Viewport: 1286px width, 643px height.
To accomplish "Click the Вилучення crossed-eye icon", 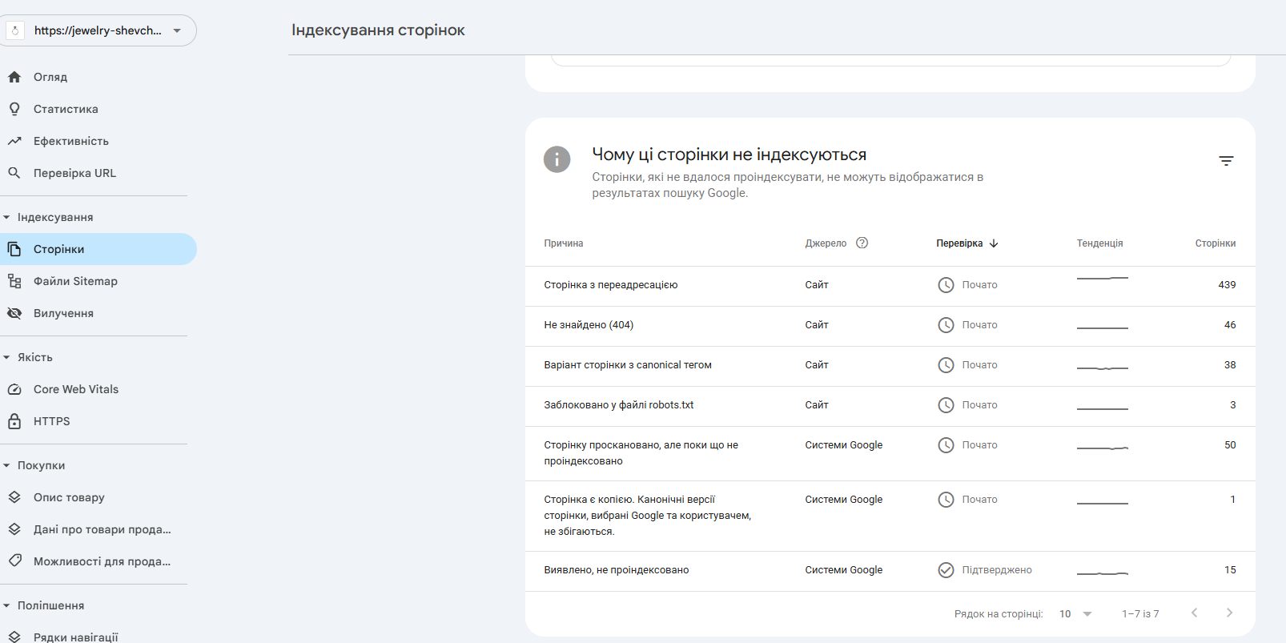I will [x=14, y=313].
